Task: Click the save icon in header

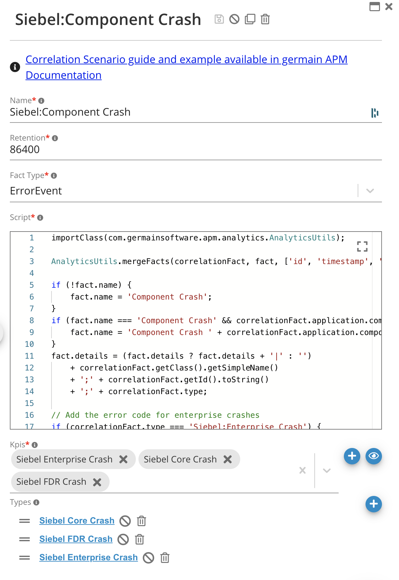Action: [x=219, y=19]
